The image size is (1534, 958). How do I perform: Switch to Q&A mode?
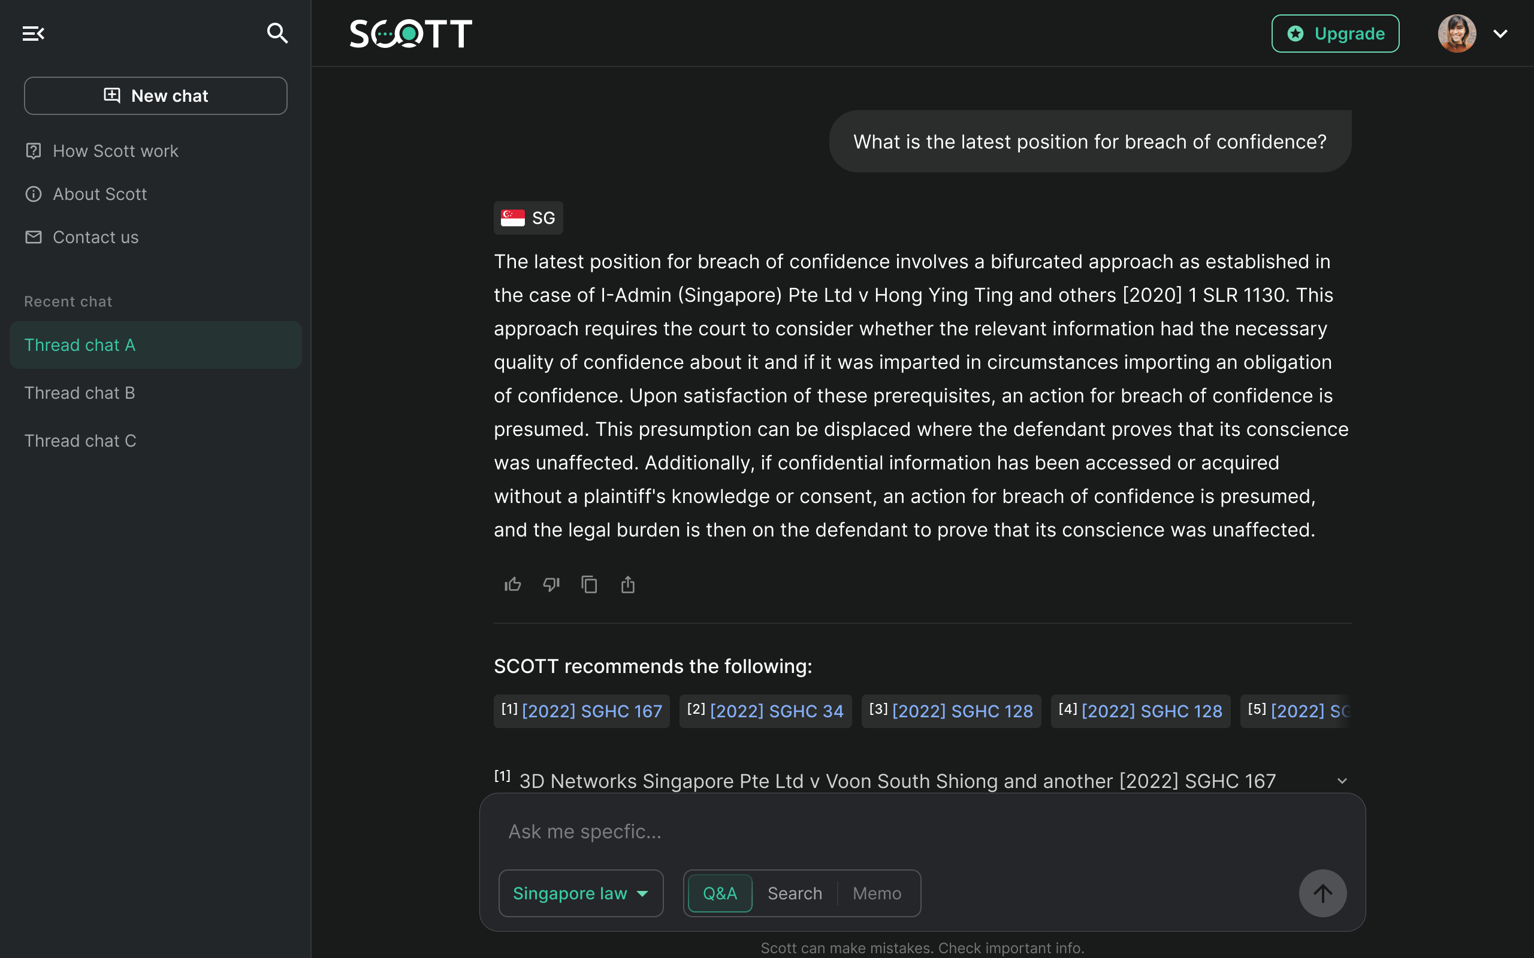720,893
